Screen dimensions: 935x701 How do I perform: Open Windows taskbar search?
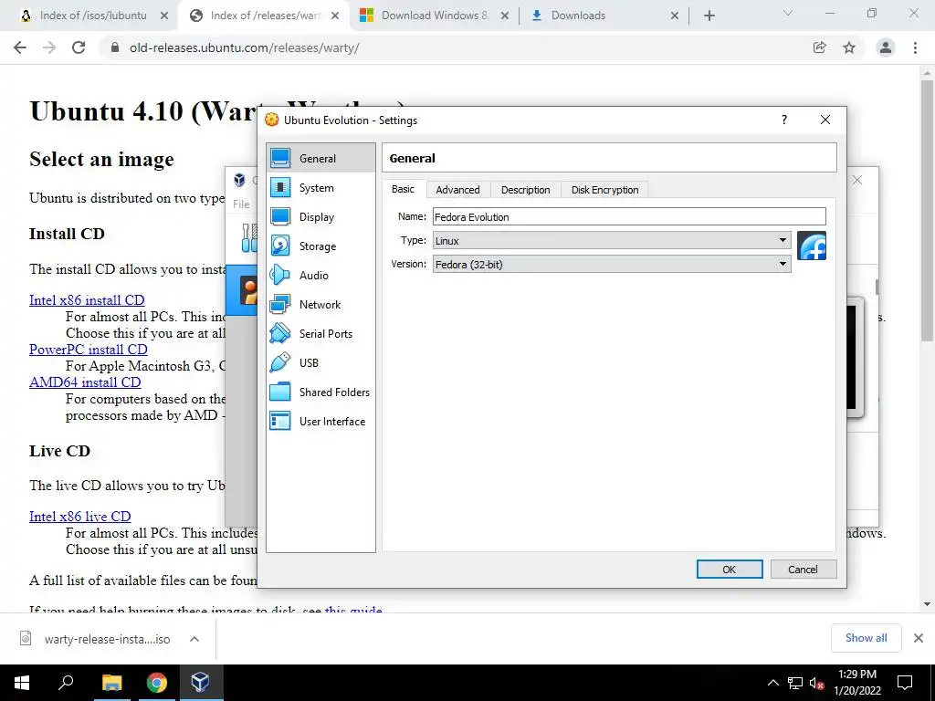click(x=66, y=683)
